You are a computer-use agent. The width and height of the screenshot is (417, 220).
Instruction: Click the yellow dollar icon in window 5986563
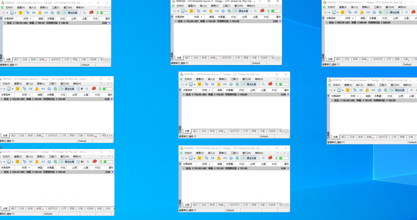(x=17, y=89)
